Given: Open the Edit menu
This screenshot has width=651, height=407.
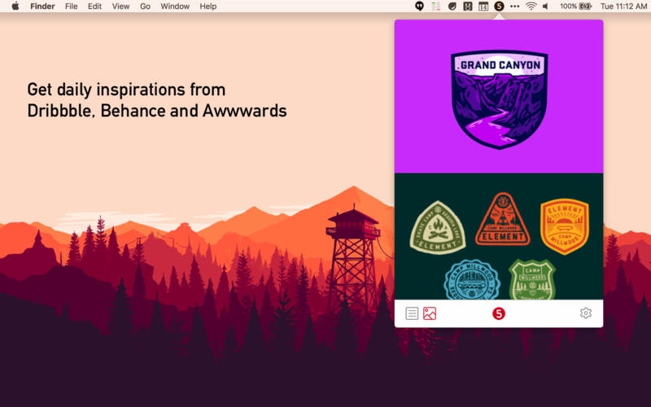Looking at the screenshot, I should pos(94,7).
